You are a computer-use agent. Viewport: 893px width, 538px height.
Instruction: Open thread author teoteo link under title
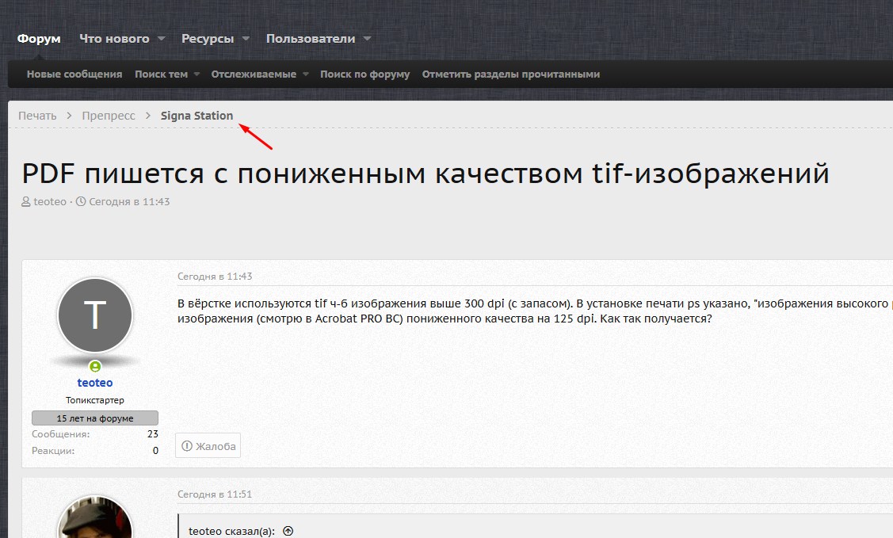point(50,201)
